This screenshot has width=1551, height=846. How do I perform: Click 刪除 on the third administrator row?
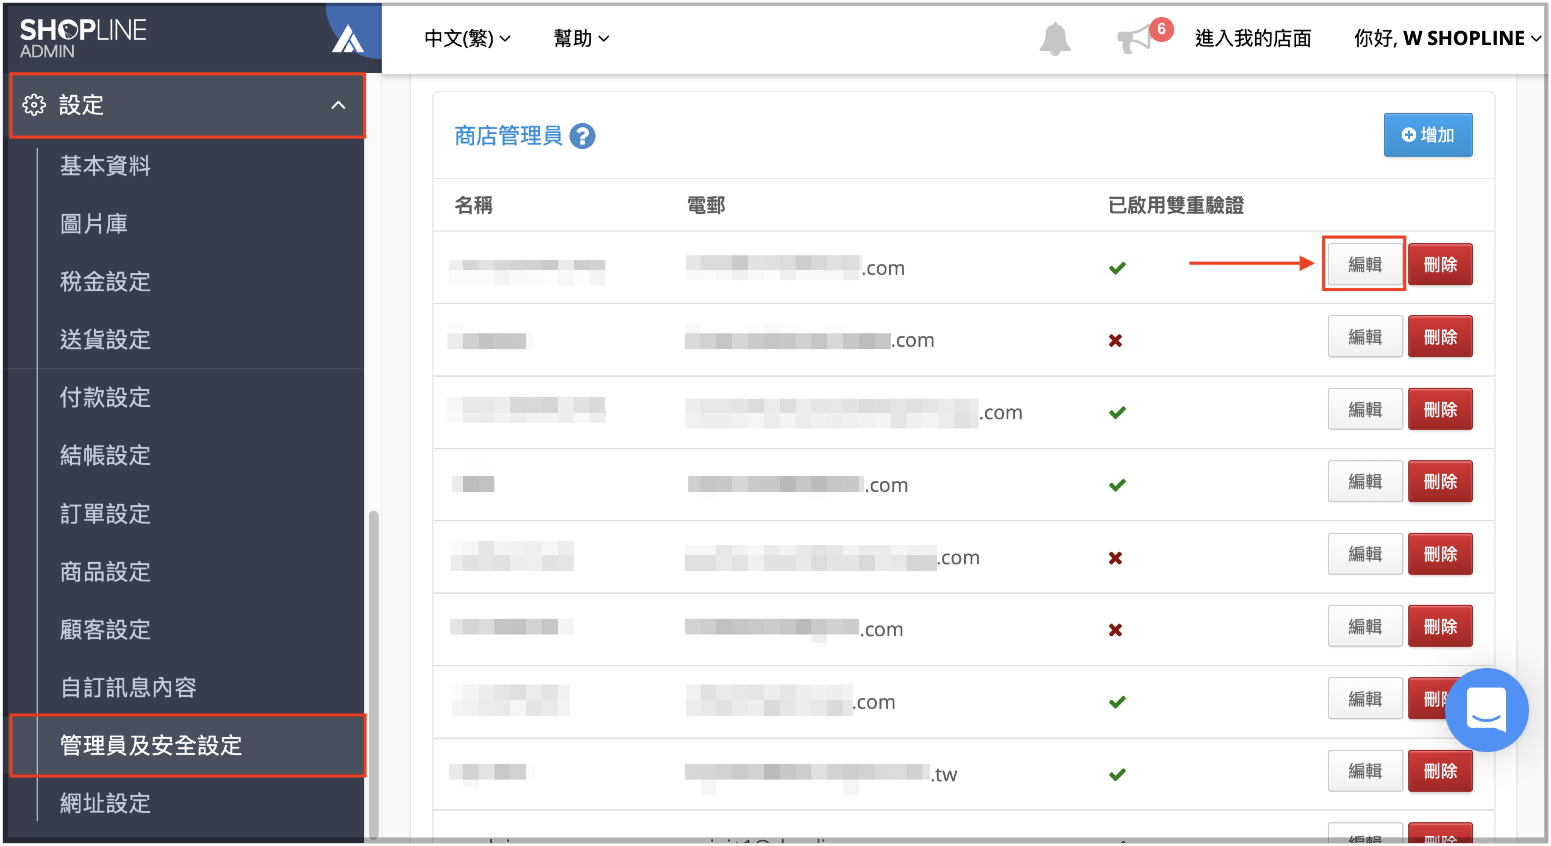coord(1440,410)
